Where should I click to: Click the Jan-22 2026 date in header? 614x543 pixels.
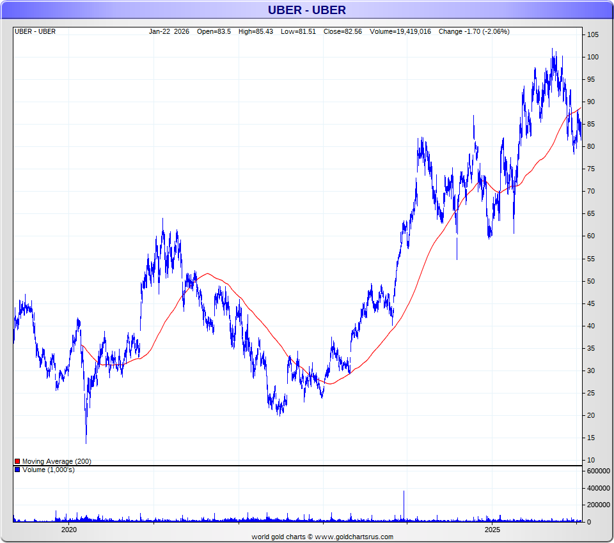coord(169,31)
